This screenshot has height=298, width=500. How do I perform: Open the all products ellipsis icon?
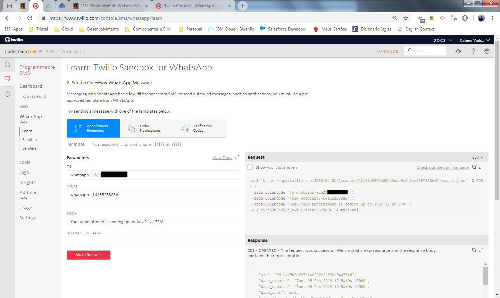pos(7,94)
